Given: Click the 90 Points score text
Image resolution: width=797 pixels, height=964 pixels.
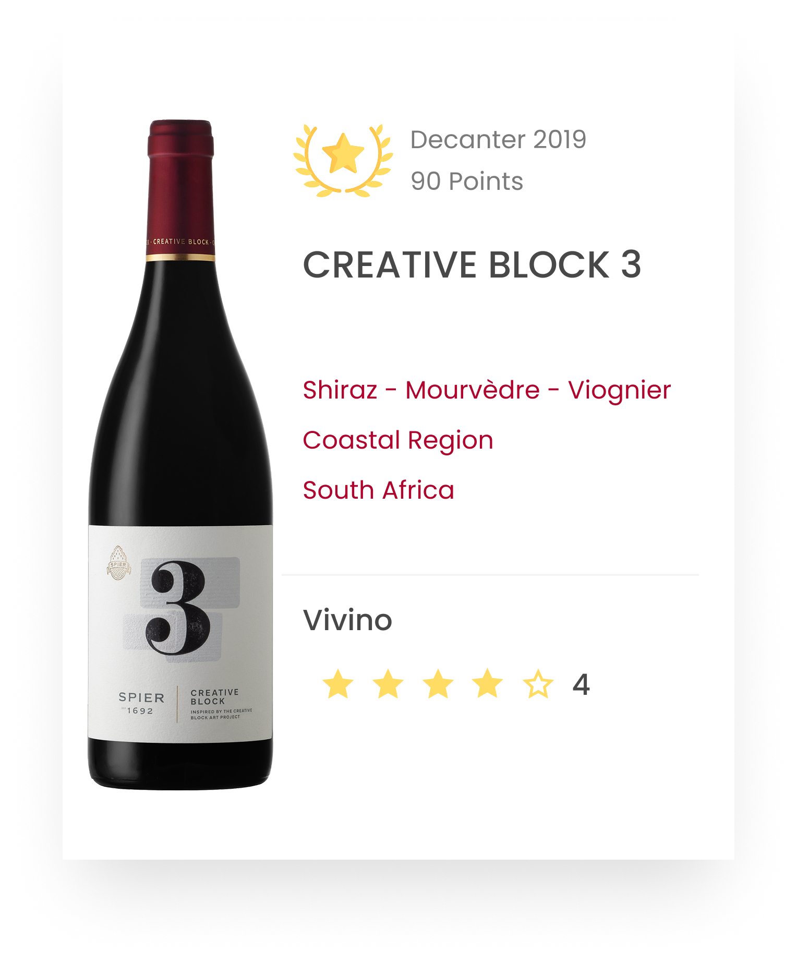Looking at the screenshot, I should 466,181.
